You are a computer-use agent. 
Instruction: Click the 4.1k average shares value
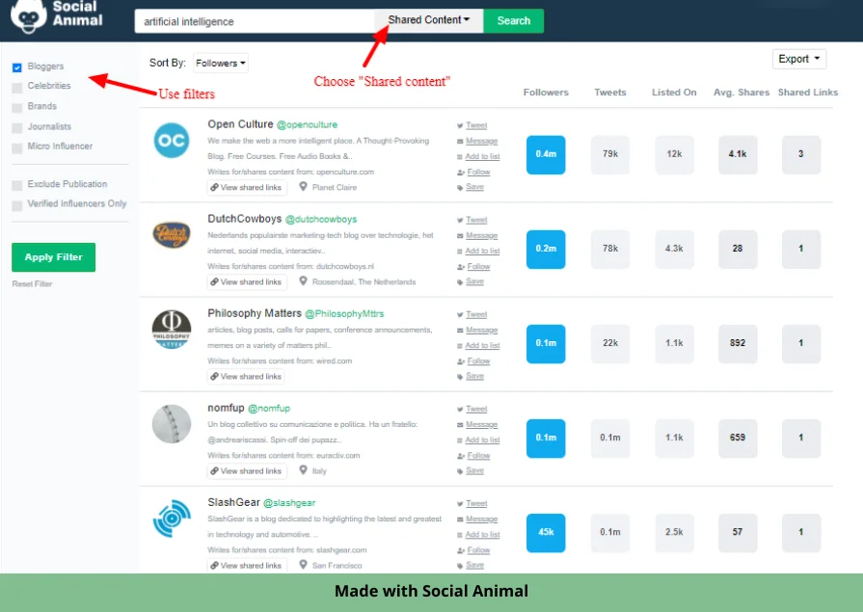(x=738, y=154)
